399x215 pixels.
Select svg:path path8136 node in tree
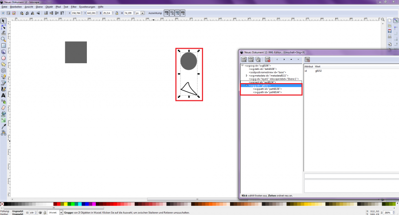(x=267, y=89)
